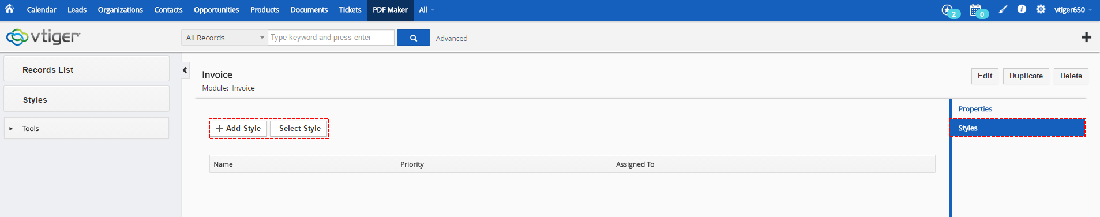The height and width of the screenshot is (217, 1100).
Task: Open the All Records dropdown
Action: pyautogui.click(x=224, y=38)
